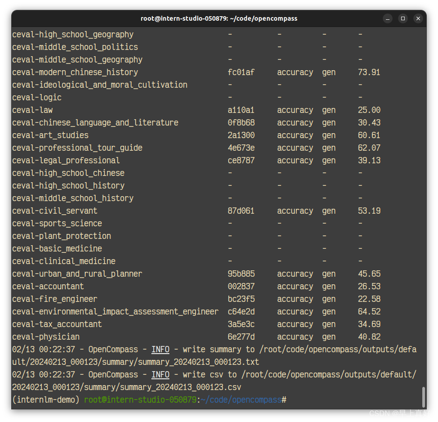This screenshot has width=438, height=422.
Task: Click the score '22.58'
Action: (x=369, y=299)
